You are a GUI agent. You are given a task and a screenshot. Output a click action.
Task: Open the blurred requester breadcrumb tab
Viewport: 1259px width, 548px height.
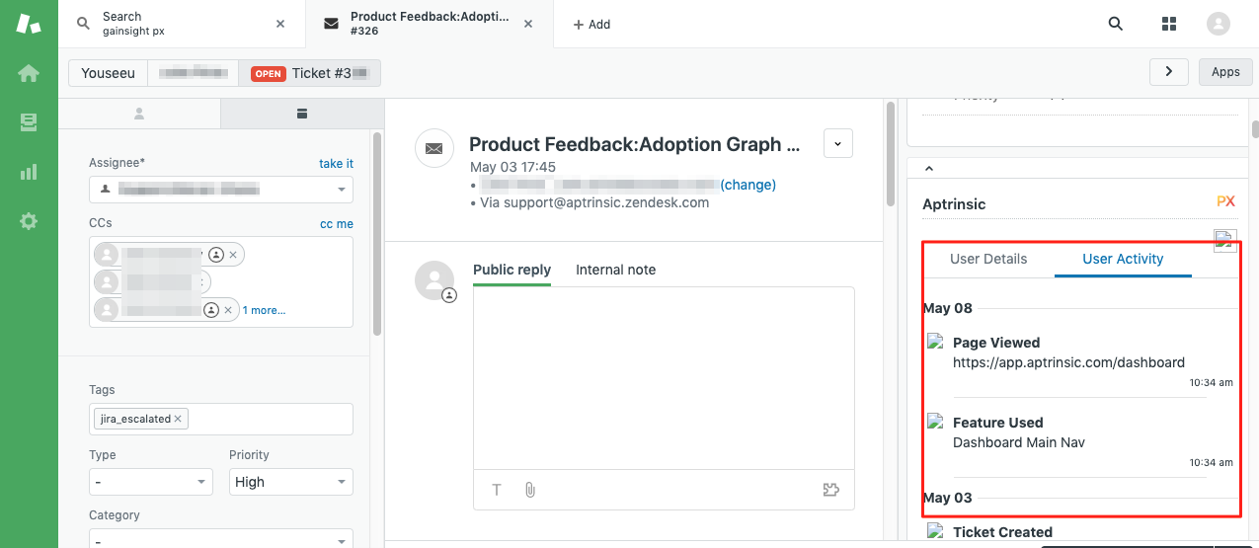pos(193,73)
